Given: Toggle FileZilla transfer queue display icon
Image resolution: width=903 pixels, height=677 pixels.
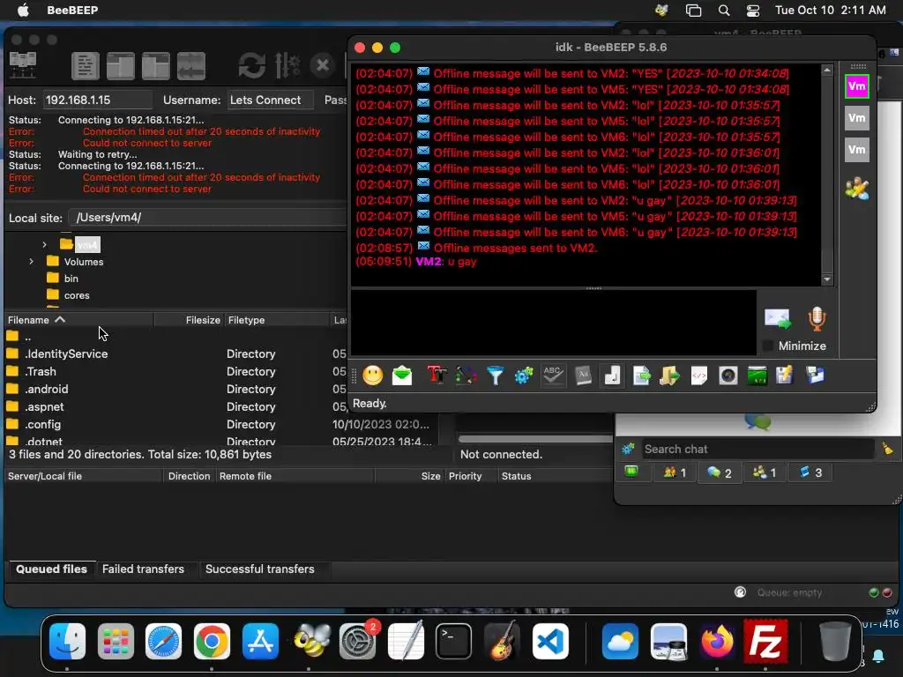Looking at the screenshot, I should pos(191,65).
